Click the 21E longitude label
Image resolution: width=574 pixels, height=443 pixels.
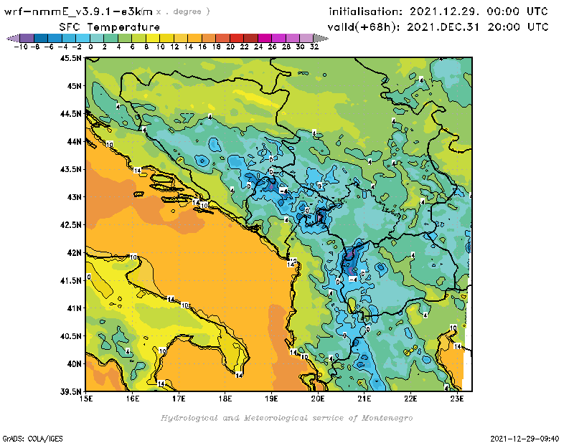(364, 399)
